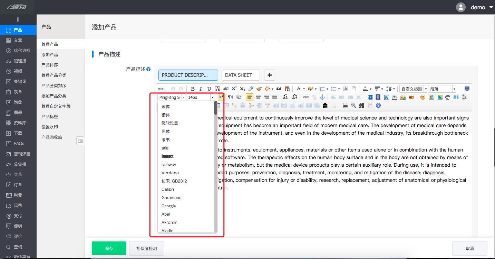Toggle center alignment in the toolbar
Image resolution: width=495 pixels, height=259 pixels.
point(258,97)
